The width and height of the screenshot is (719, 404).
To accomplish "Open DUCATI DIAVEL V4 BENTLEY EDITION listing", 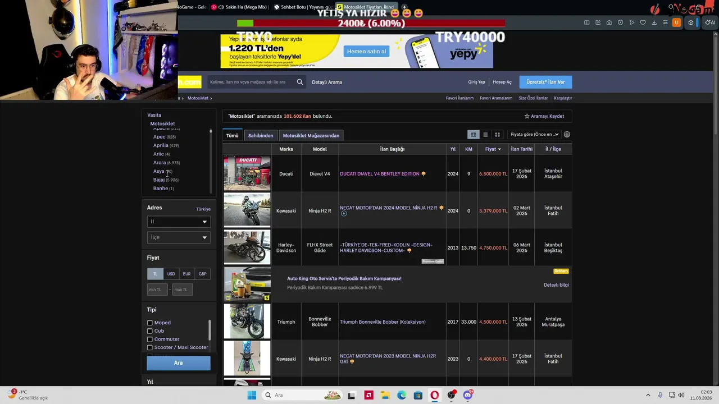I will coord(380,174).
